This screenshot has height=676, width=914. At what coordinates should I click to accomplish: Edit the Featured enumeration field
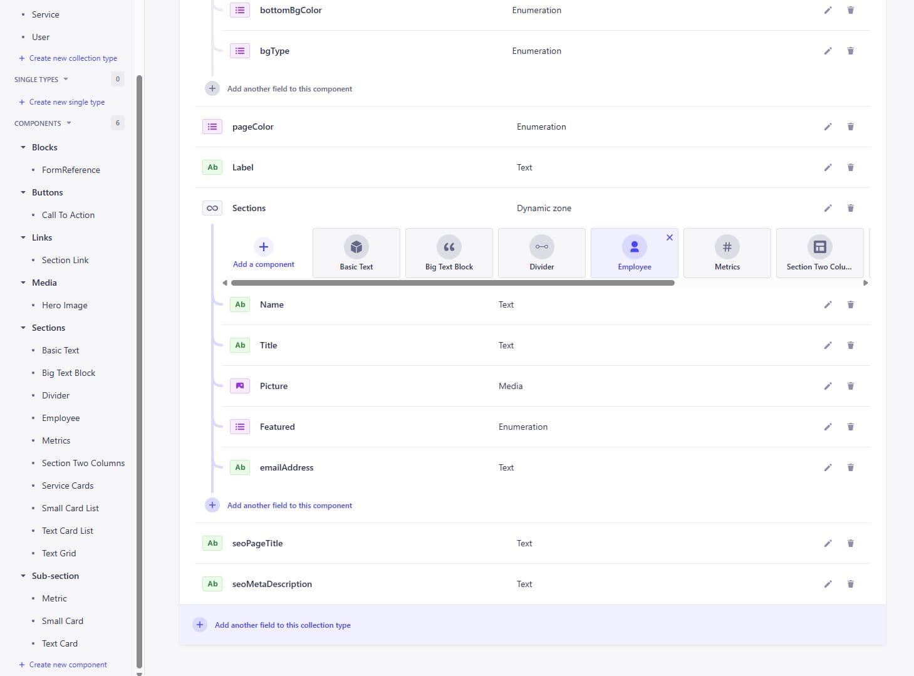point(828,427)
